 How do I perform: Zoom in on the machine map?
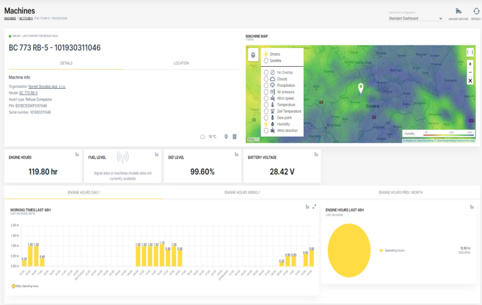[470, 64]
